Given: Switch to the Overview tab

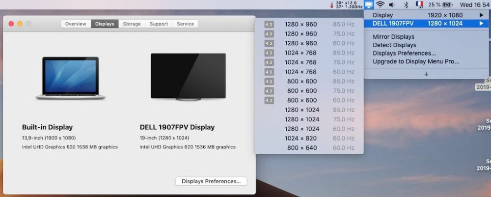Looking at the screenshot, I should click(x=76, y=24).
